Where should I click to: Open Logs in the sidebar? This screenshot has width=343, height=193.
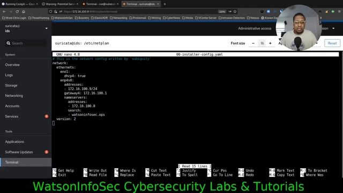click(x=26, y=75)
